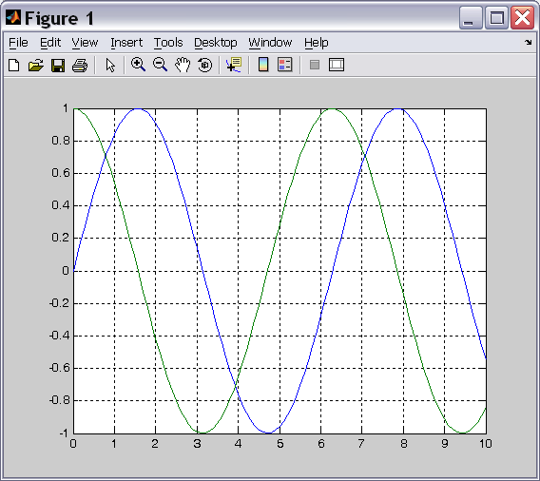Click the Figure 1 title bar text
Screen dimensions: 540x481
[x=59, y=18]
